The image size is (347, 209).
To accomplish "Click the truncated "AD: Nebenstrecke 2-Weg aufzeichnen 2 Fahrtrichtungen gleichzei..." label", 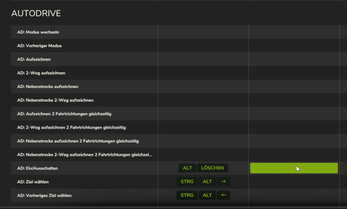I will click(x=85, y=155).
